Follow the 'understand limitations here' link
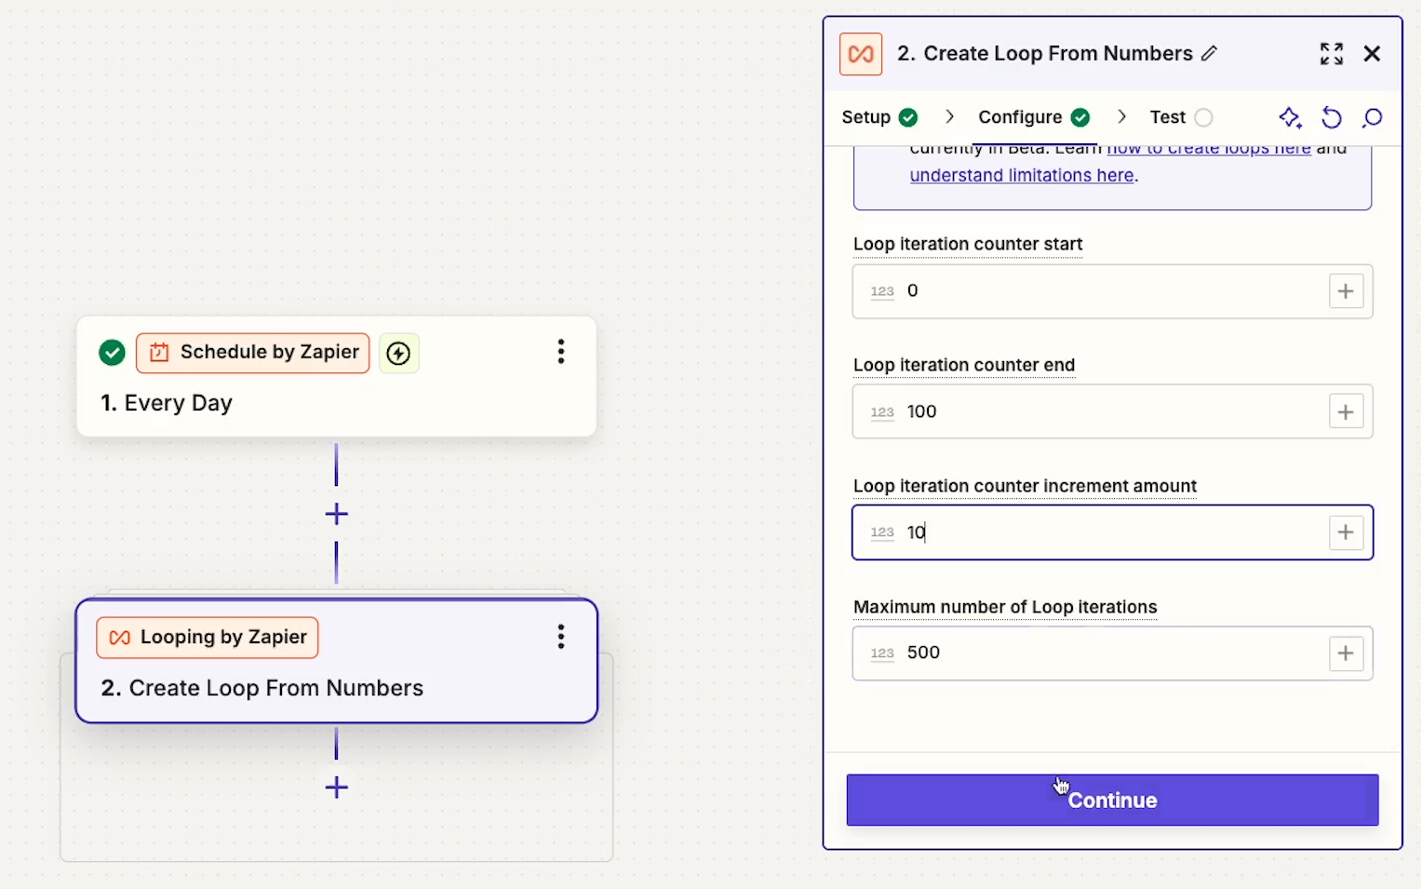Viewport: 1422px width, 889px height. pyautogui.click(x=1022, y=175)
